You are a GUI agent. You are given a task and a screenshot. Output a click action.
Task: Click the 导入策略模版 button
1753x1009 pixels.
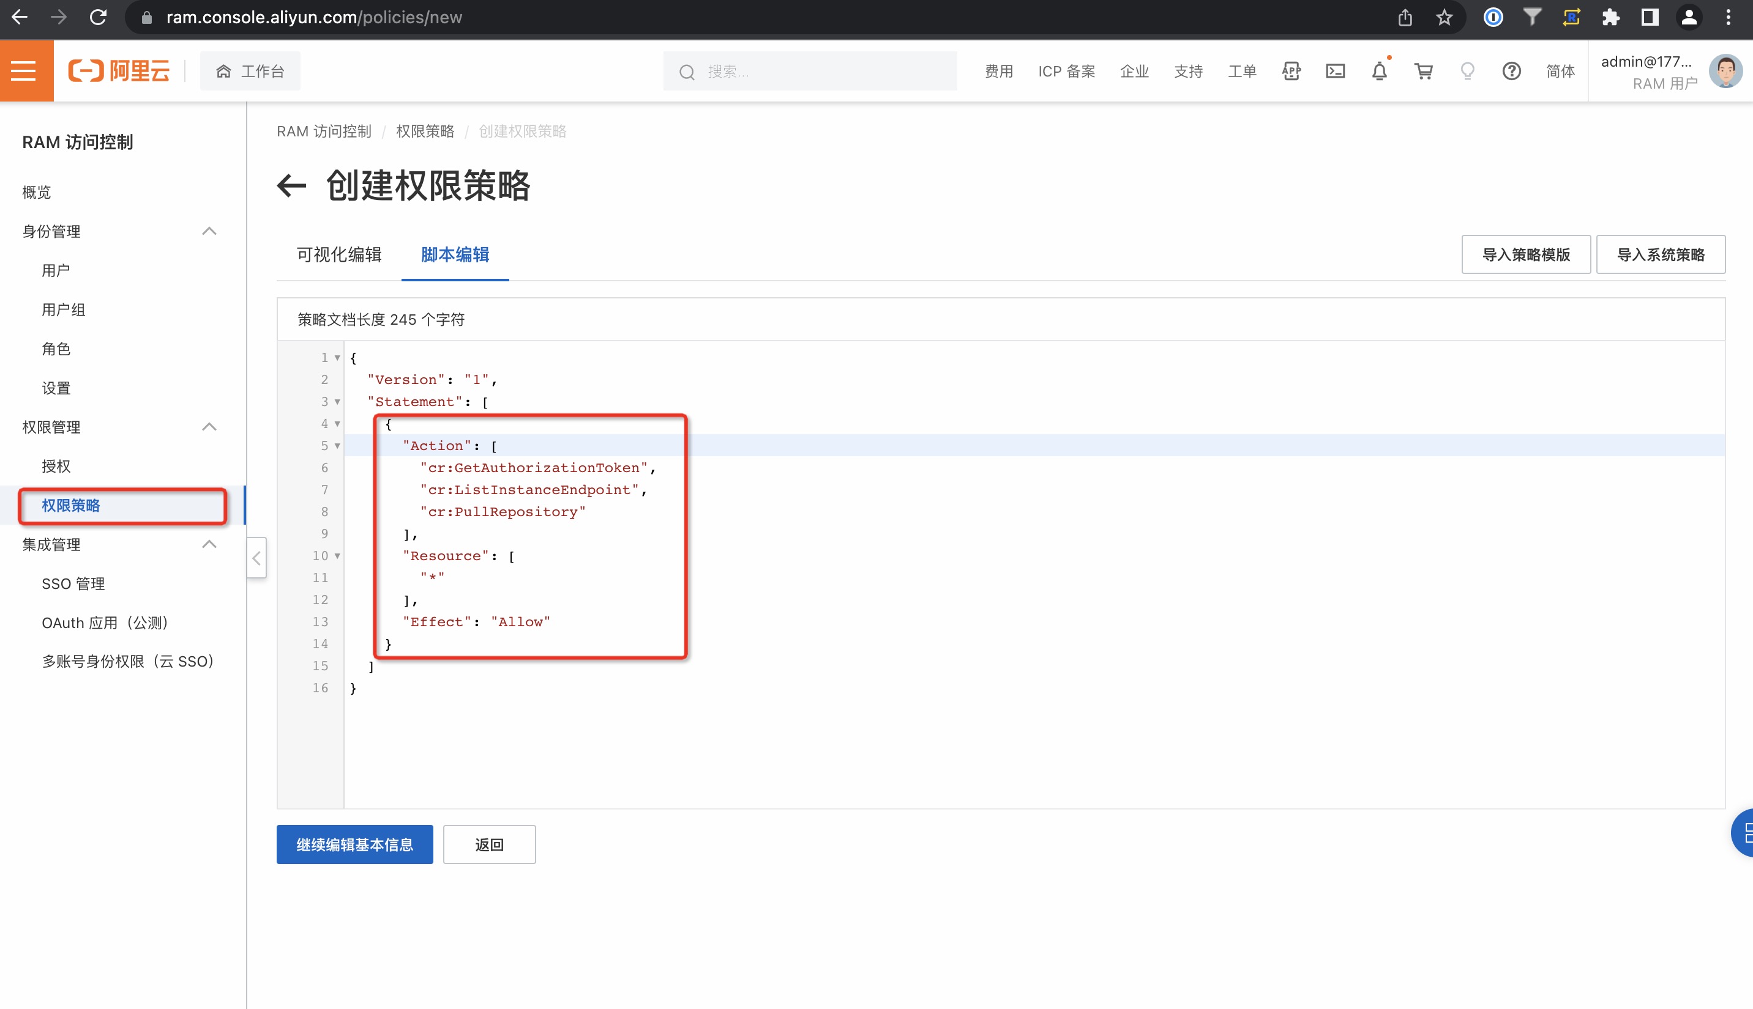point(1525,254)
